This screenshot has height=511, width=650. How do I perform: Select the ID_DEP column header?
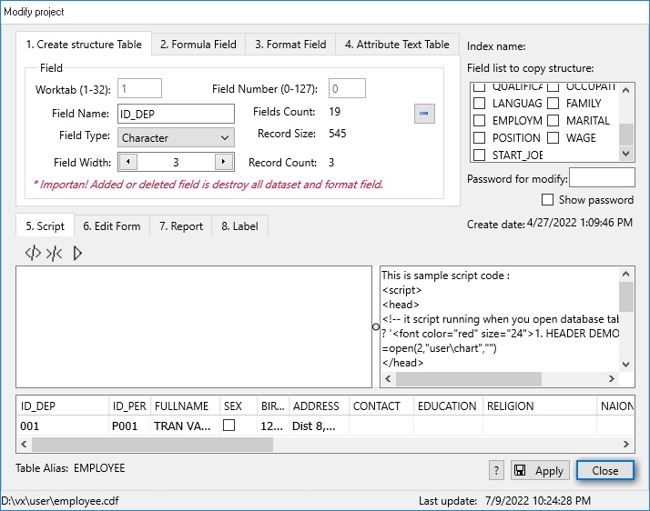(63, 406)
